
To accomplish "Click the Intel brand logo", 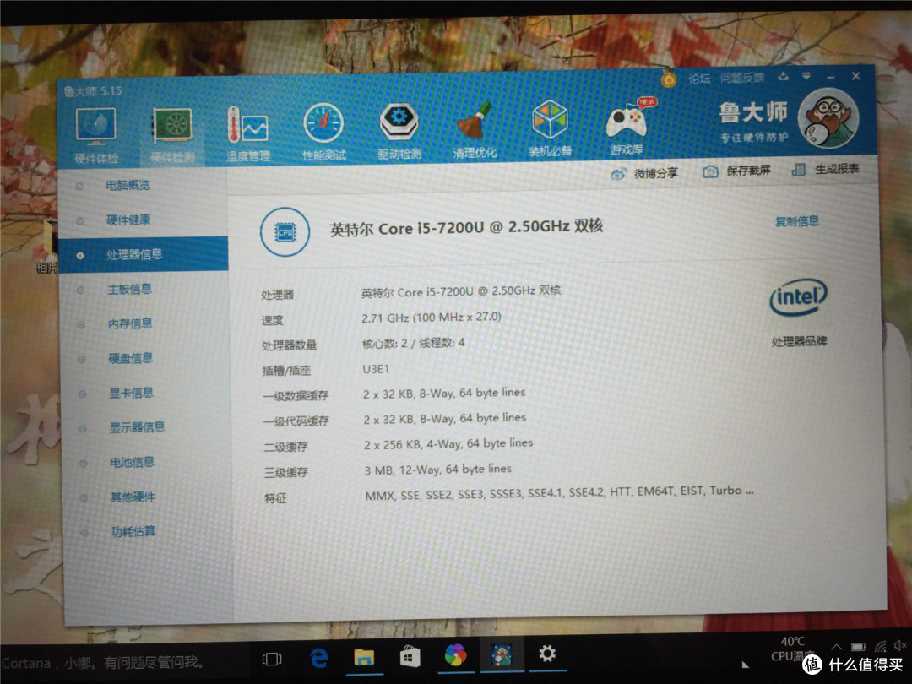I will pos(799,297).
